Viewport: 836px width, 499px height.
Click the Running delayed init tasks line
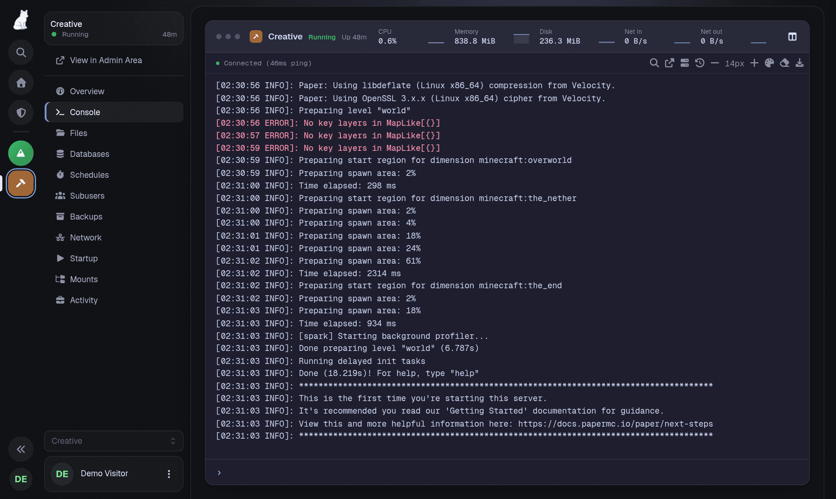pos(320,361)
